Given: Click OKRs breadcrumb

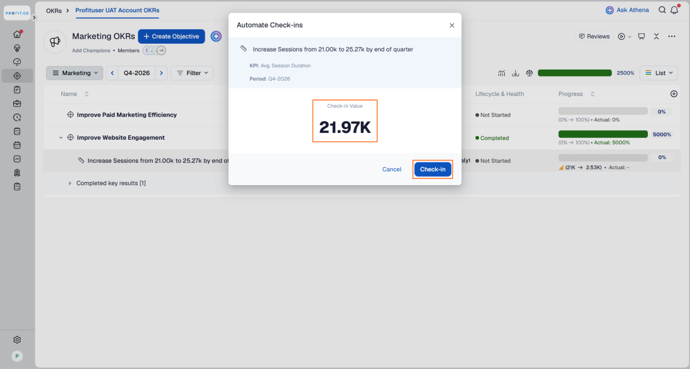Looking at the screenshot, I should (54, 11).
